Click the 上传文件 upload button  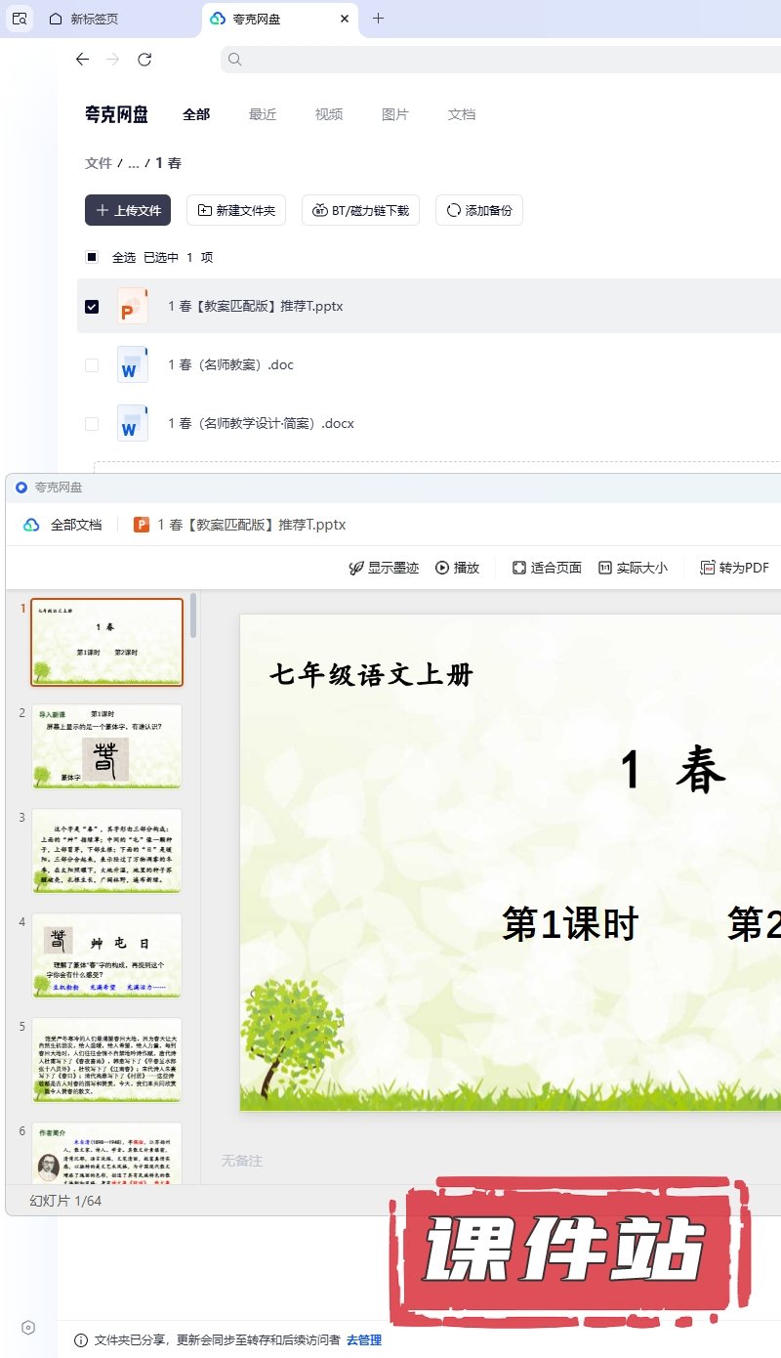coord(128,210)
